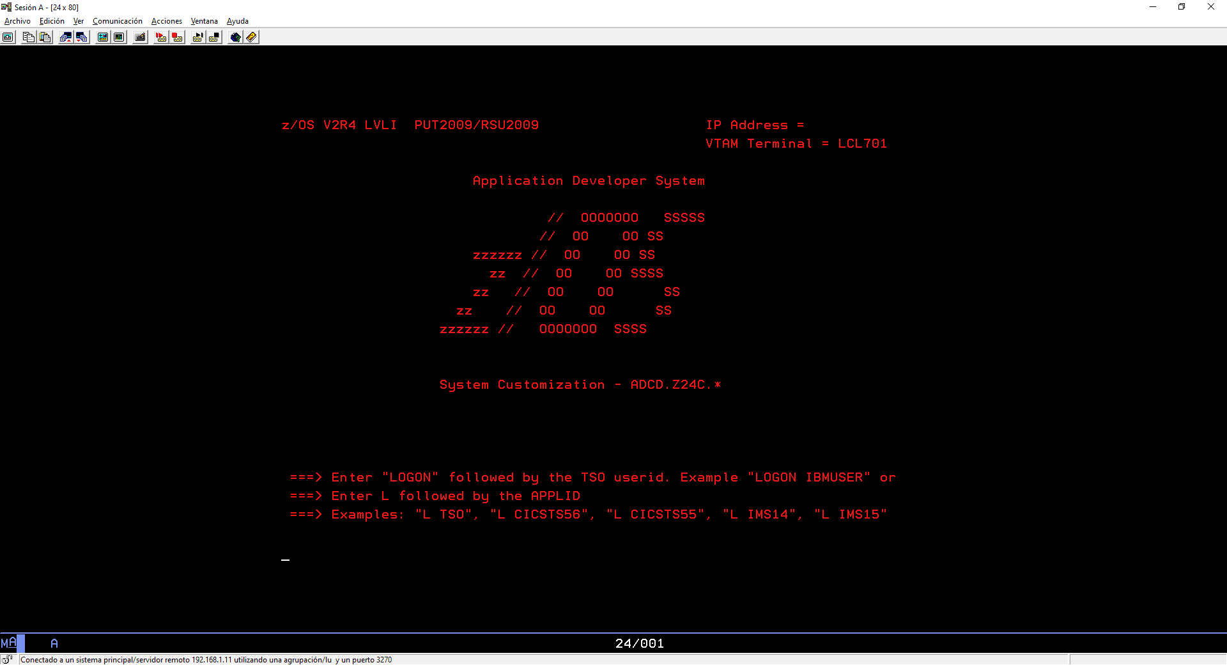Open Send File to Host icon
The image size is (1227, 665).
[x=66, y=37]
